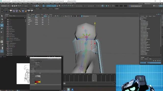Expand Character1_Reference in Outliner
Viewport: 163px width, 91px height.
click(x=6, y=38)
